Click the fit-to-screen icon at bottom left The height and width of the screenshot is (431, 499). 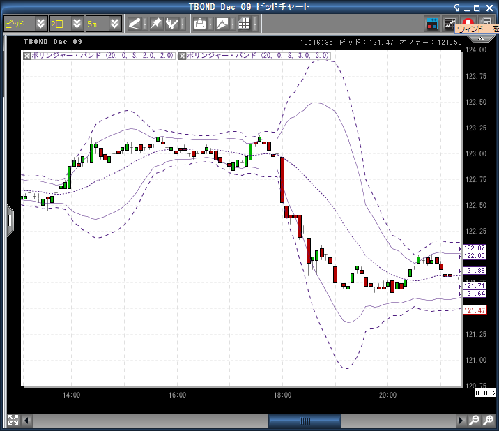13,421
